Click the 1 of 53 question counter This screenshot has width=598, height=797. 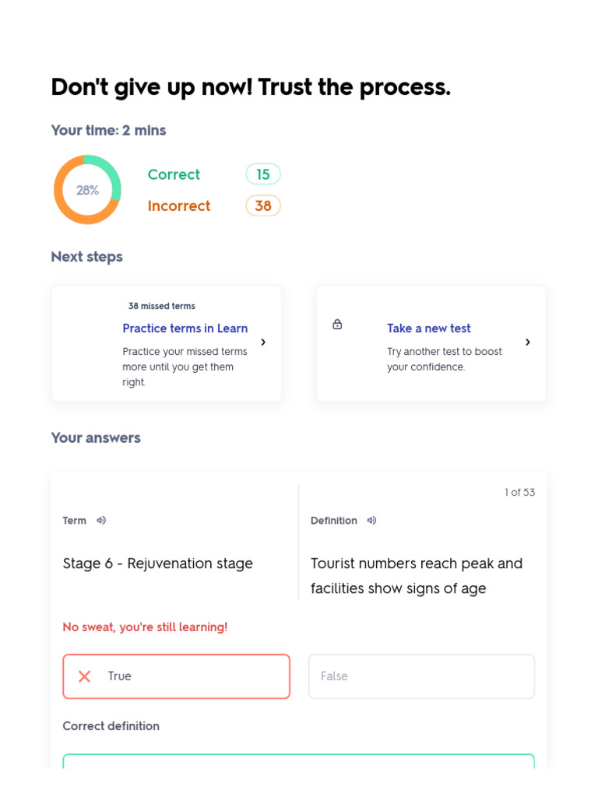point(519,492)
